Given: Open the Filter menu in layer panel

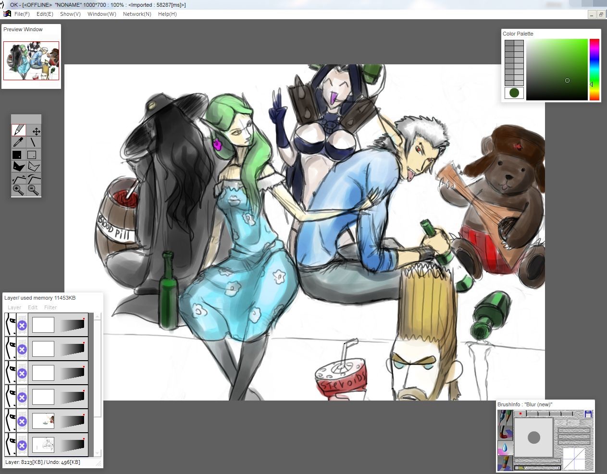Looking at the screenshot, I should [50, 307].
